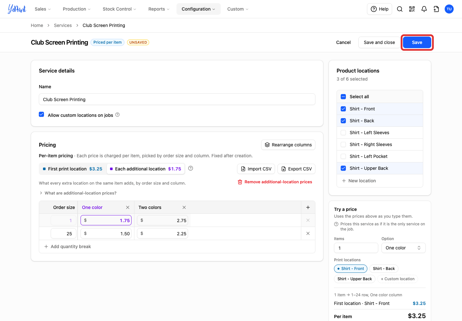Click Import CSV button
462x321 pixels.
(256, 169)
